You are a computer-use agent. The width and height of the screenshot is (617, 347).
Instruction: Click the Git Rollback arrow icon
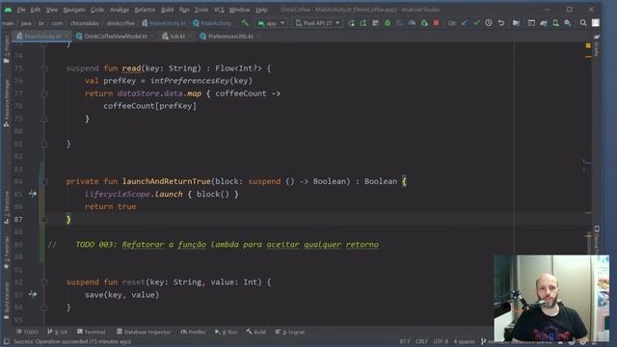[501, 23]
